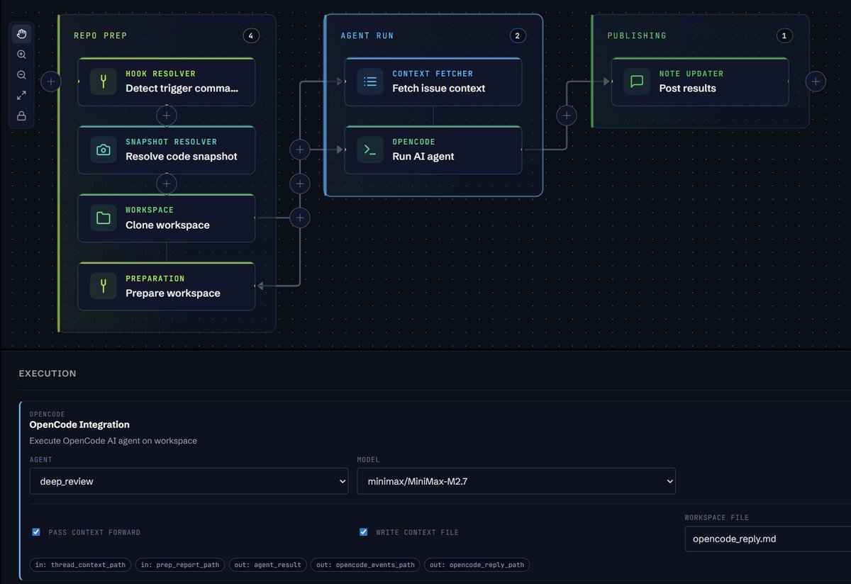Screen dimensions: 851x584
Task: Click the in: prep_report_path tag
Action: tap(180, 565)
